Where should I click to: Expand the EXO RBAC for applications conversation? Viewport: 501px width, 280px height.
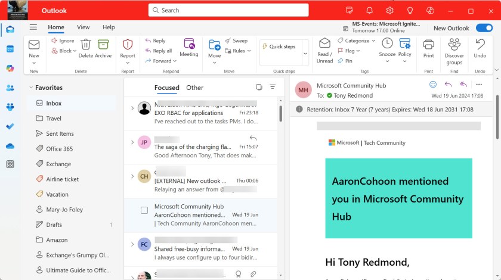pos(132,108)
